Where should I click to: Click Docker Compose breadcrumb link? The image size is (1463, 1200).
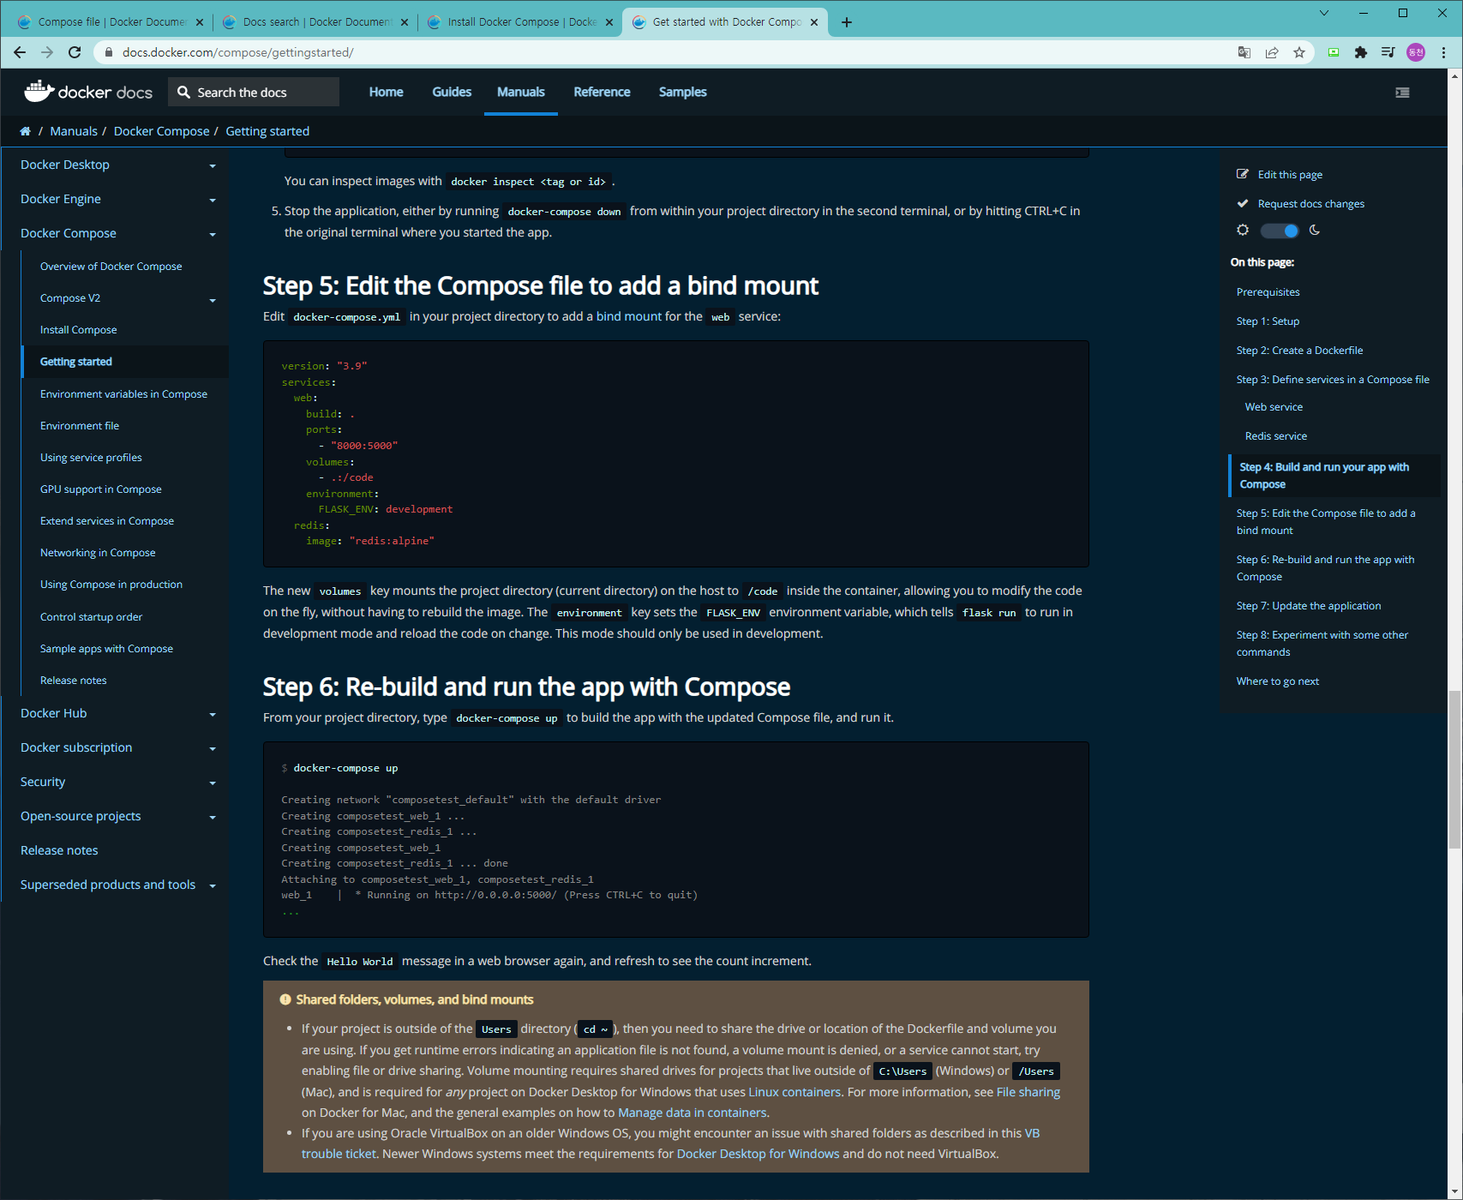coord(161,131)
